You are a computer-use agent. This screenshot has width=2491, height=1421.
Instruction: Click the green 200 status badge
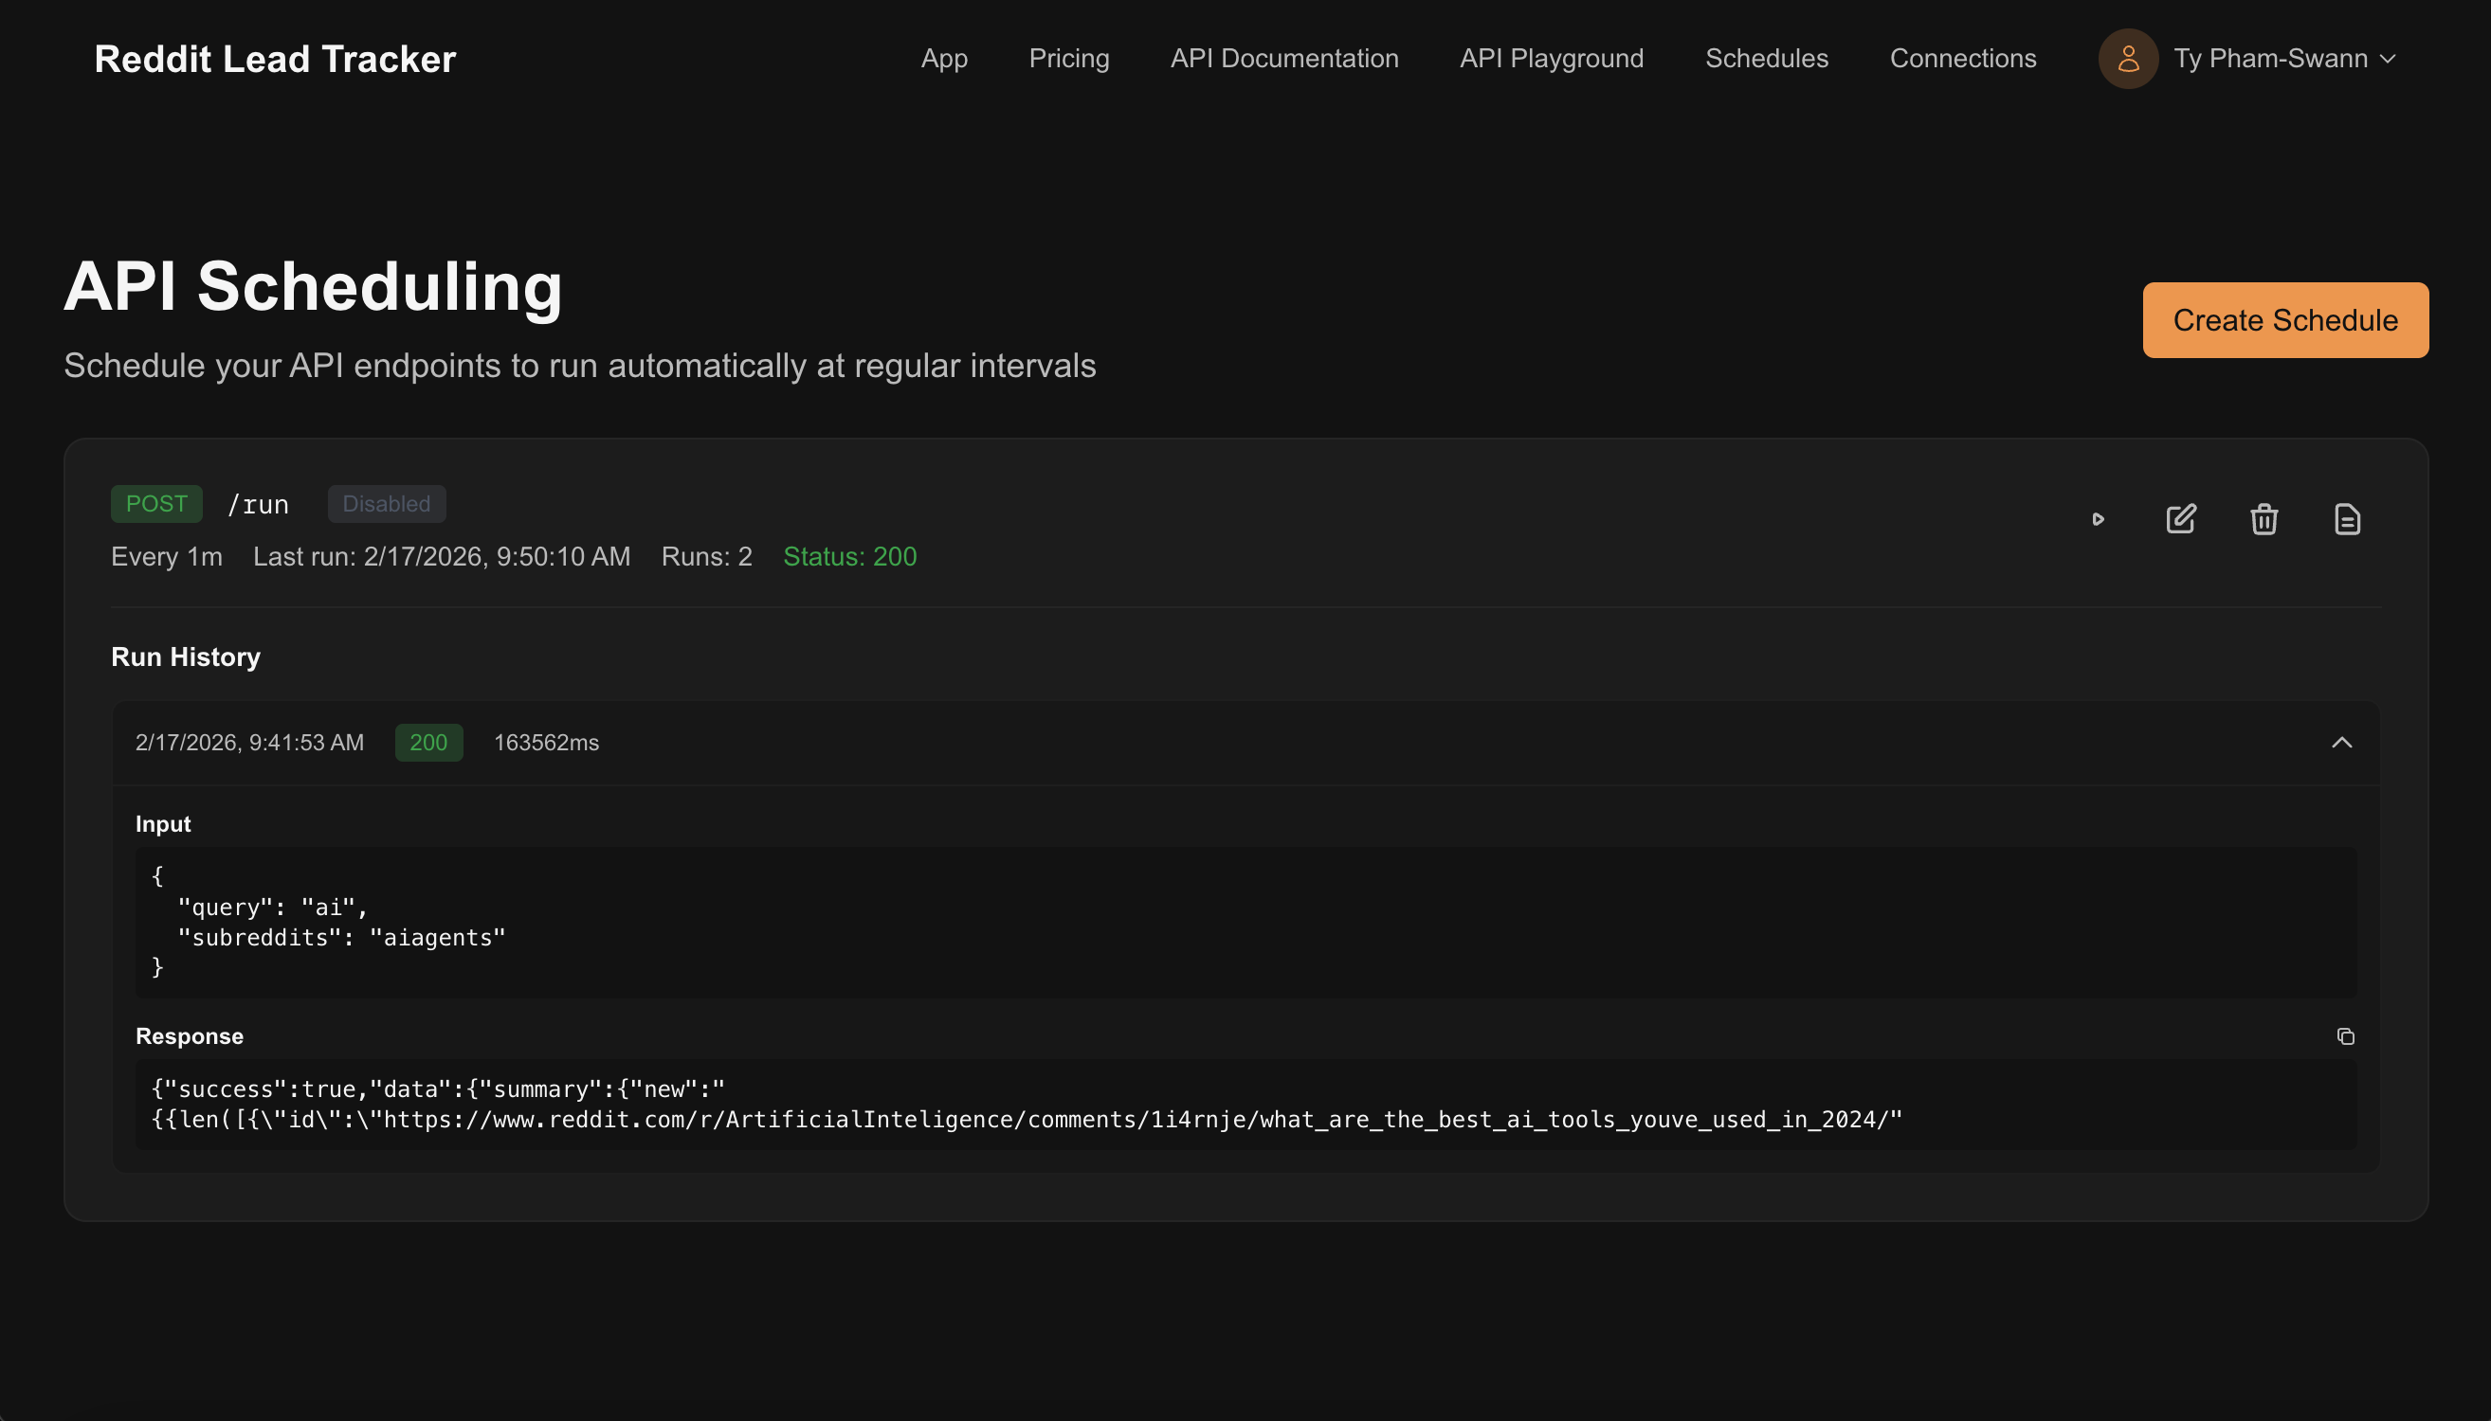pos(427,743)
